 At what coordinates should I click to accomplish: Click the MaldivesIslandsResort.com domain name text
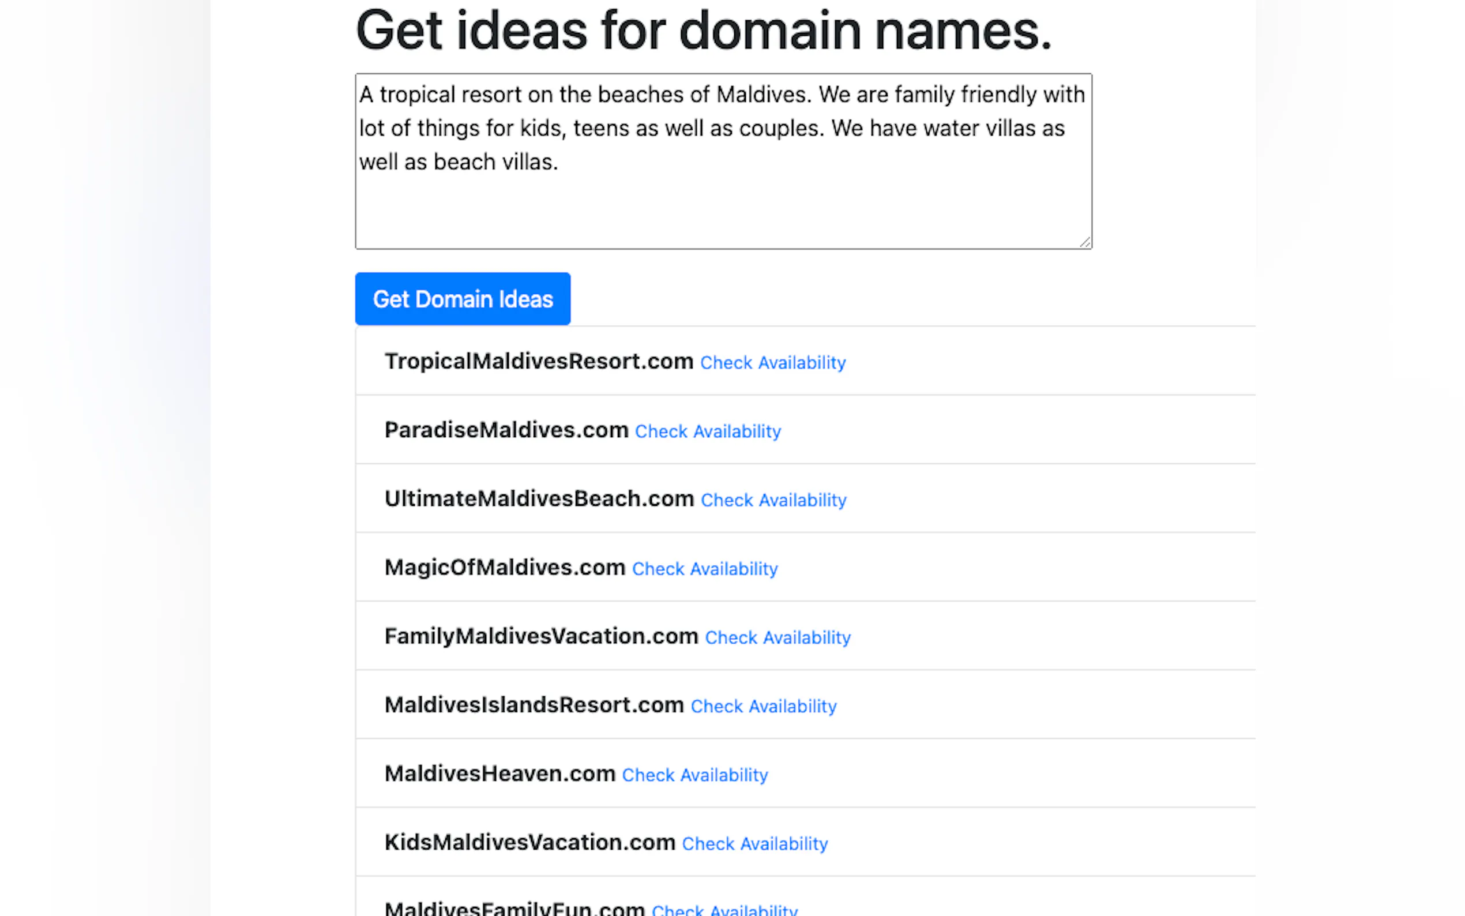click(x=534, y=705)
